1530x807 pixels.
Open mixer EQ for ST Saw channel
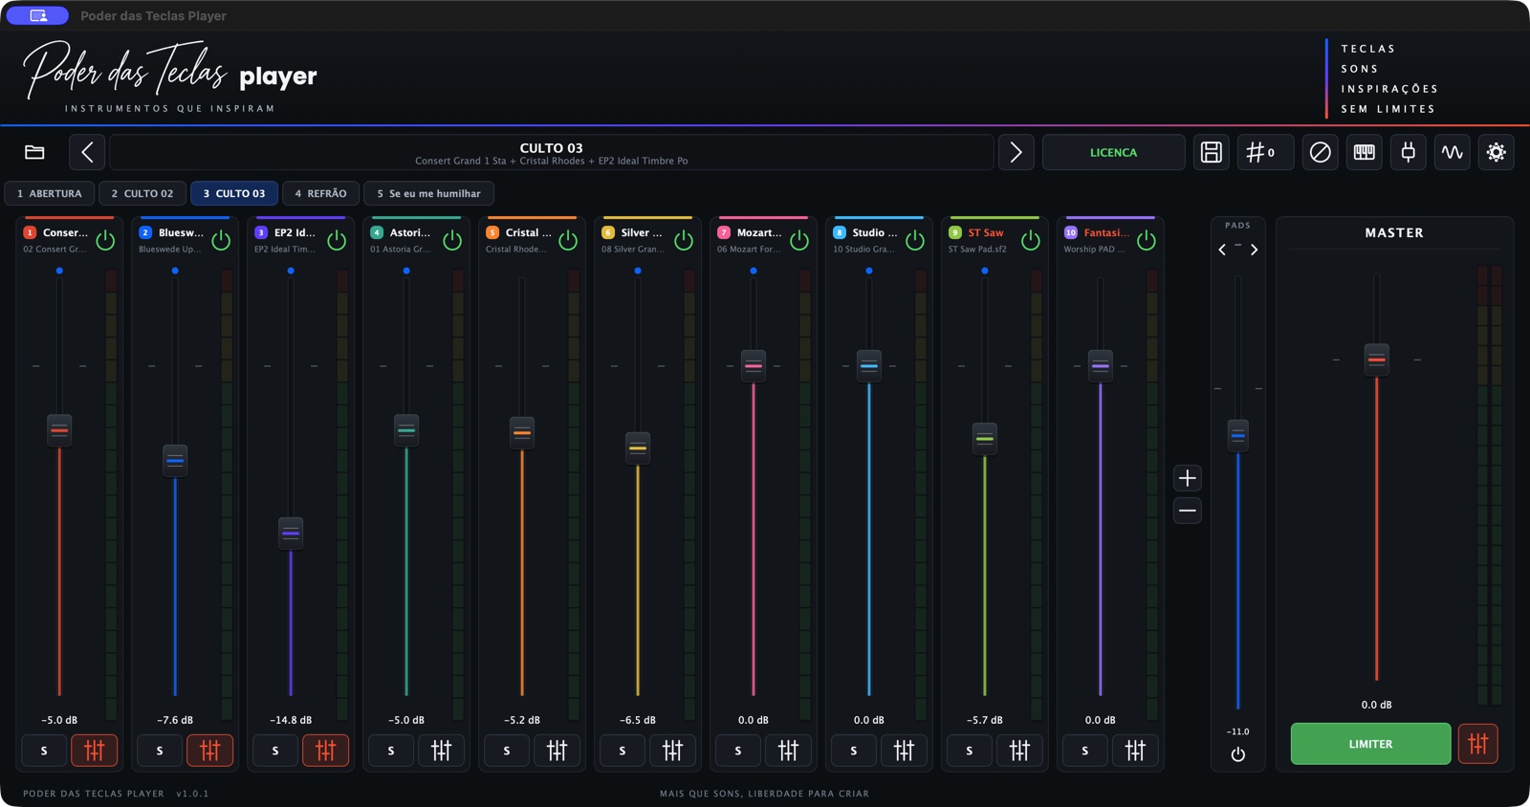tap(1019, 751)
